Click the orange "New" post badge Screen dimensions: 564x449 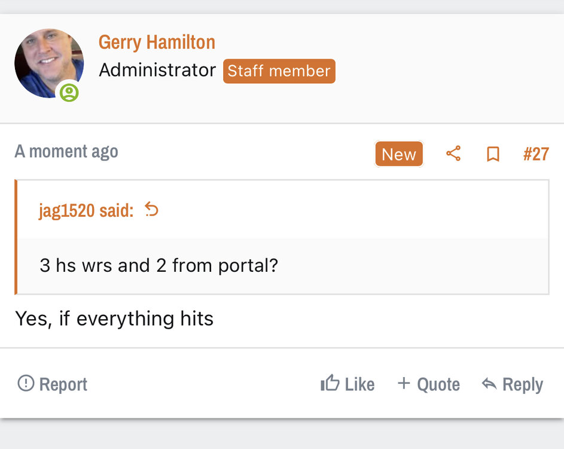coord(398,154)
